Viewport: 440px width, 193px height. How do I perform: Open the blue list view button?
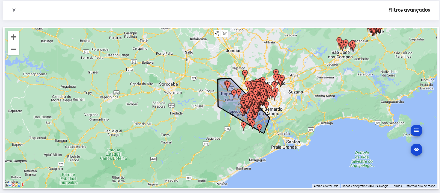[416, 130]
